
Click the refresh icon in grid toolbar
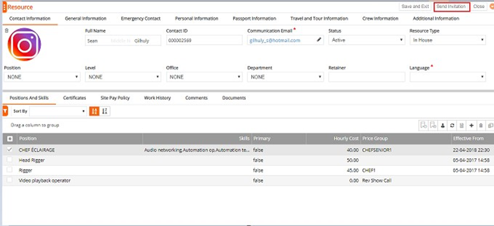click(453, 125)
